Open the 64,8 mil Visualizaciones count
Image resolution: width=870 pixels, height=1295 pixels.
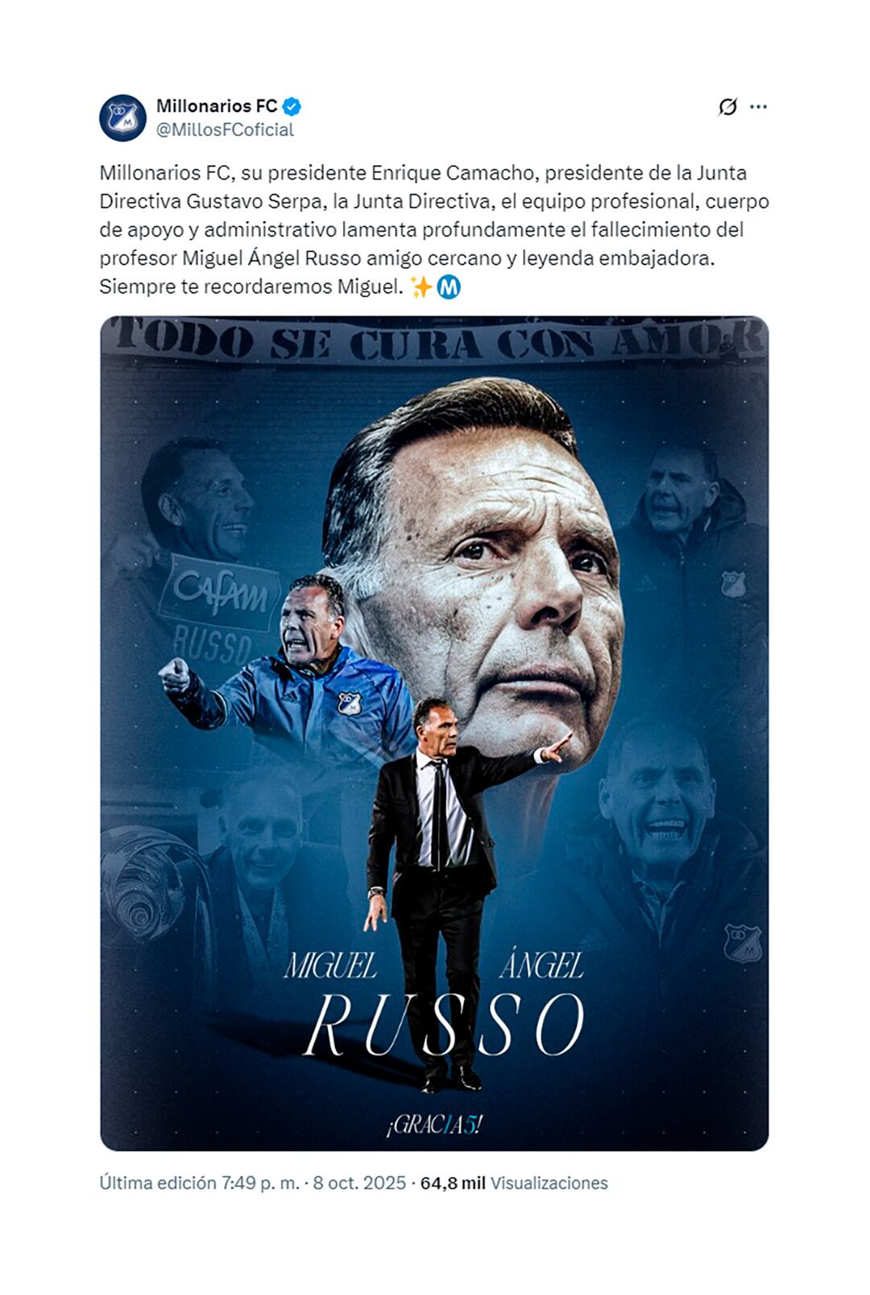pos(514,1182)
